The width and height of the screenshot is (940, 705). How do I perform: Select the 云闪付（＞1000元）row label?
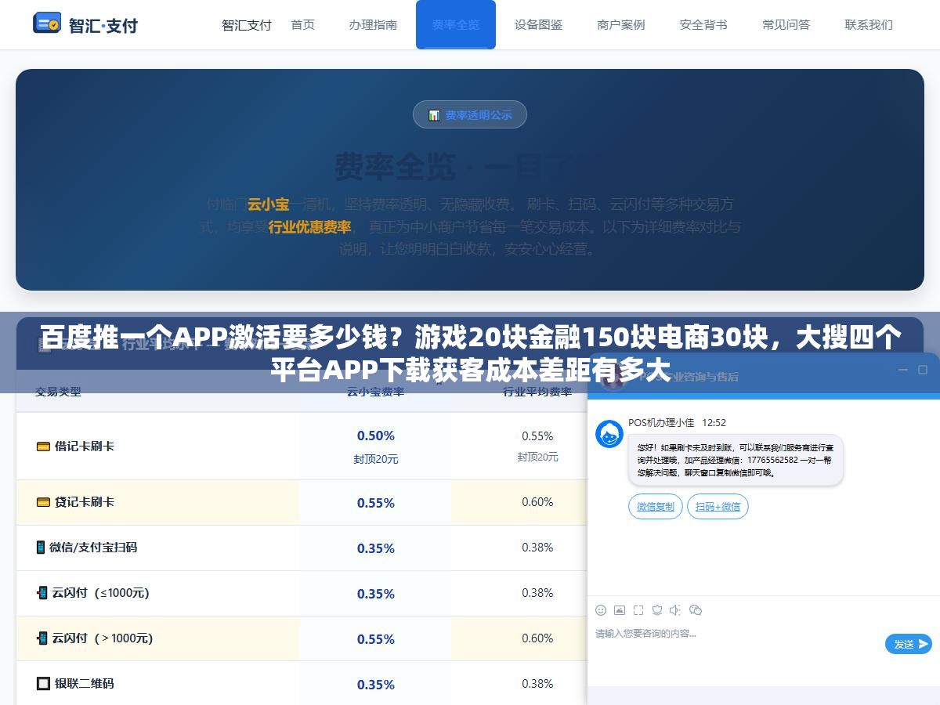tap(95, 638)
